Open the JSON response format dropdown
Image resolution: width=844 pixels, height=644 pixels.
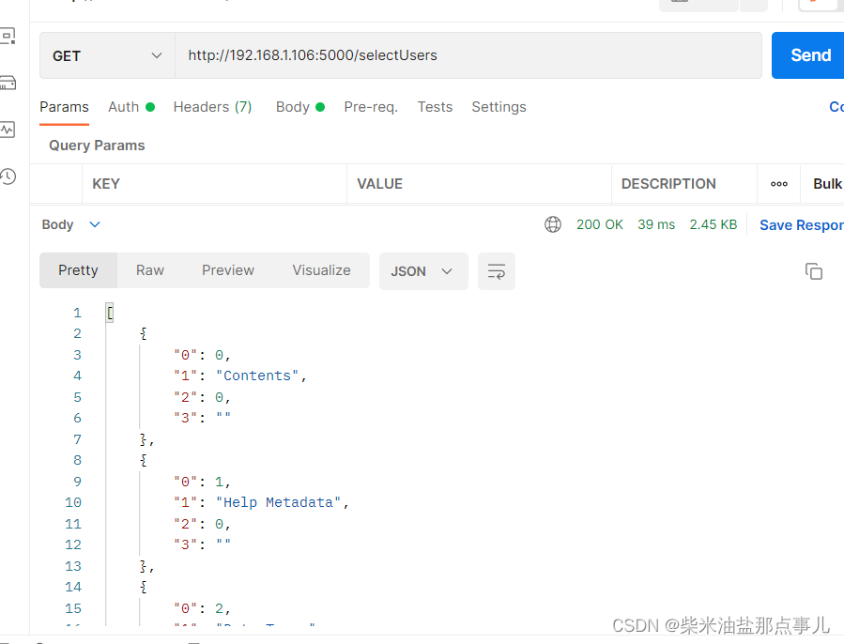coord(423,270)
